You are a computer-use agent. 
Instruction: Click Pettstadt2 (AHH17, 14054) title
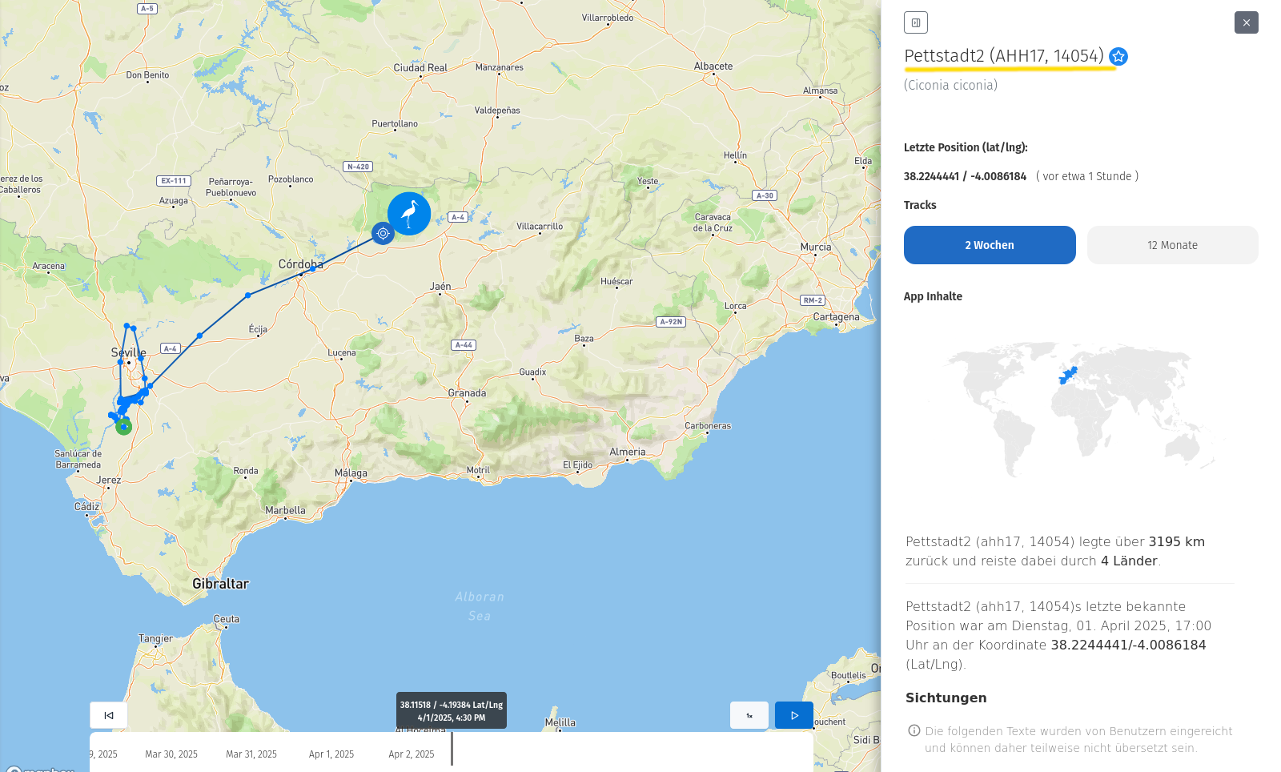pos(1004,56)
